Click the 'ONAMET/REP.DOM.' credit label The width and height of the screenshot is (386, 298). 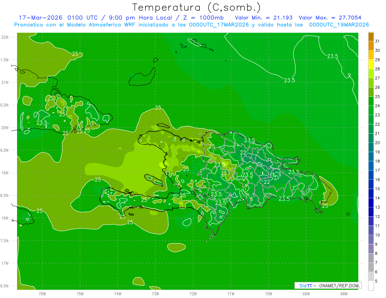(x=340, y=285)
